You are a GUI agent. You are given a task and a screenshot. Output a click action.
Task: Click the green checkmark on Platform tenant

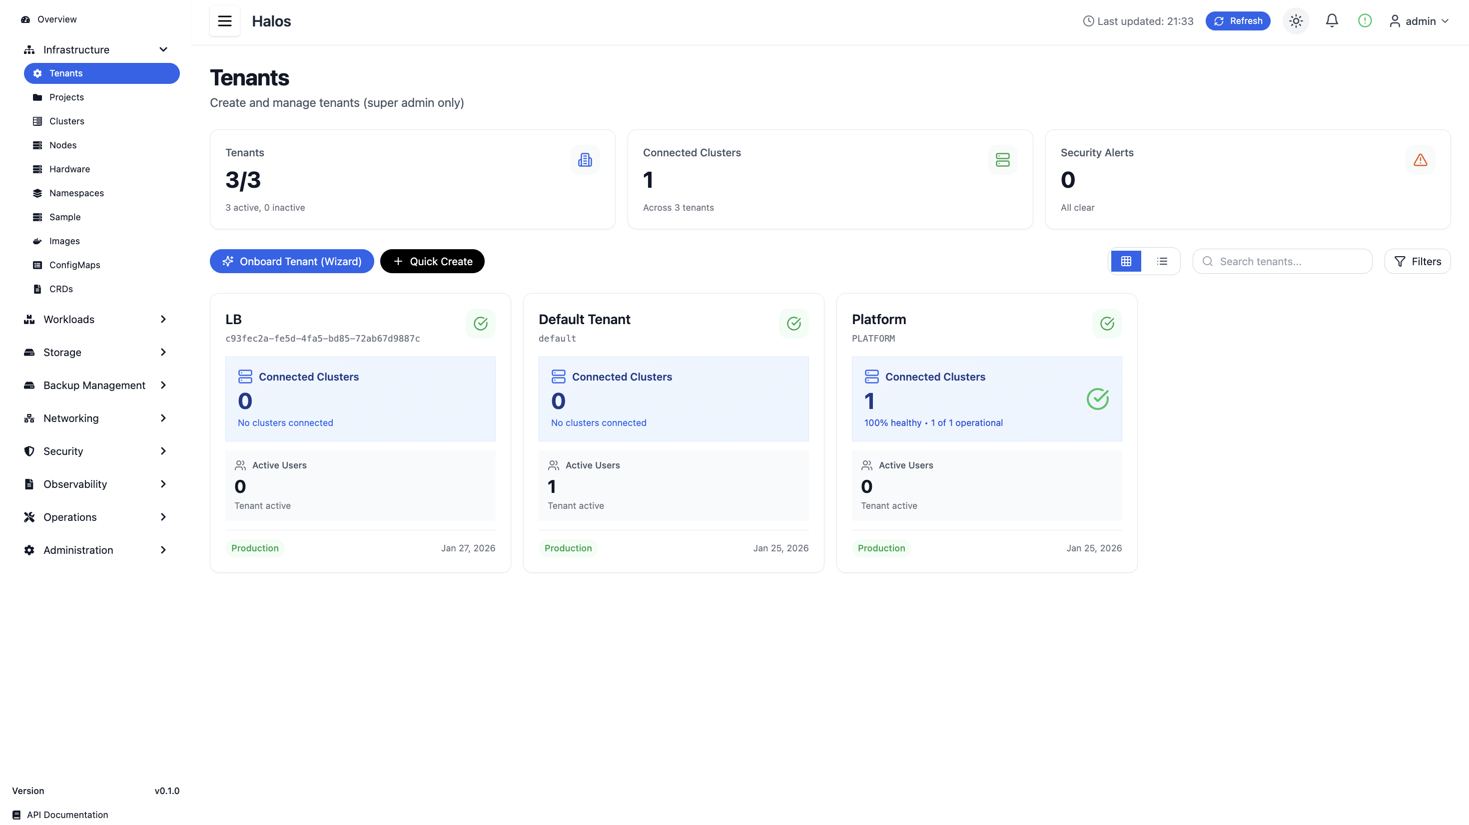pos(1107,323)
